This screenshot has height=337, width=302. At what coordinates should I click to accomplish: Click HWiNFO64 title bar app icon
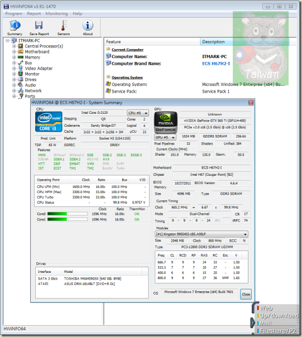[x=7, y=6]
